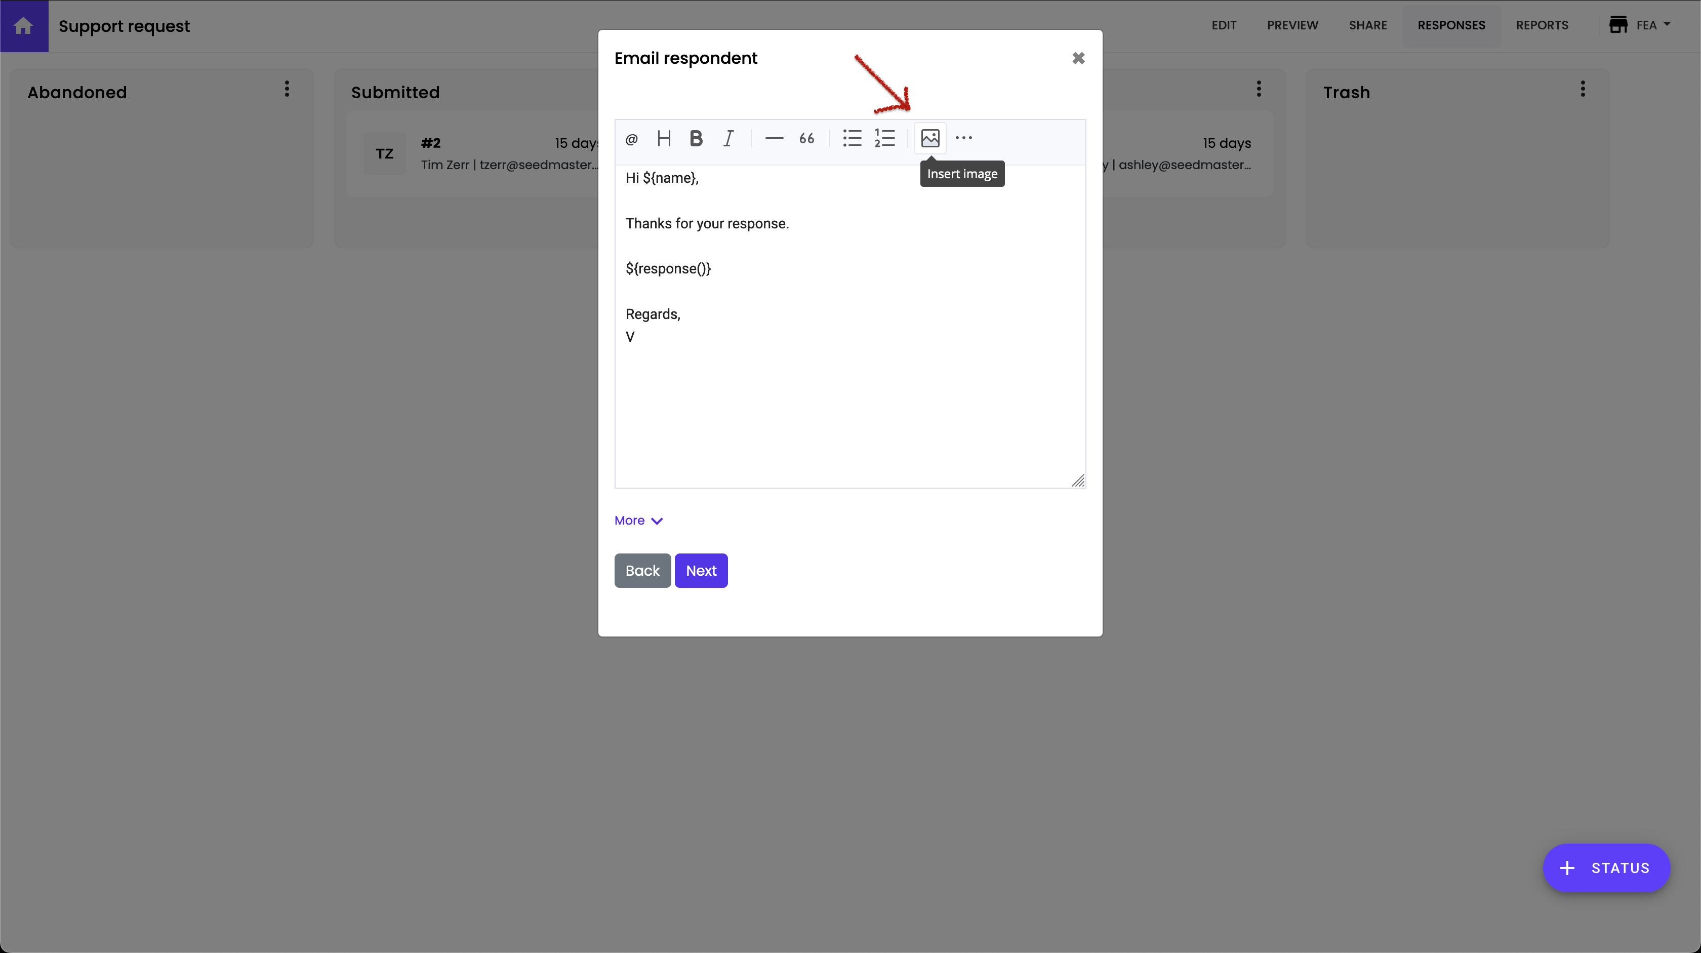Open the Abandoned column options menu

[287, 89]
